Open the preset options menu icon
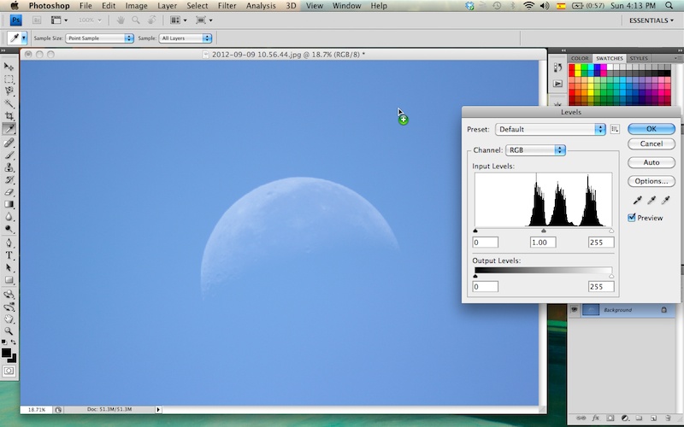The height and width of the screenshot is (427, 684). tap(615, 129)
